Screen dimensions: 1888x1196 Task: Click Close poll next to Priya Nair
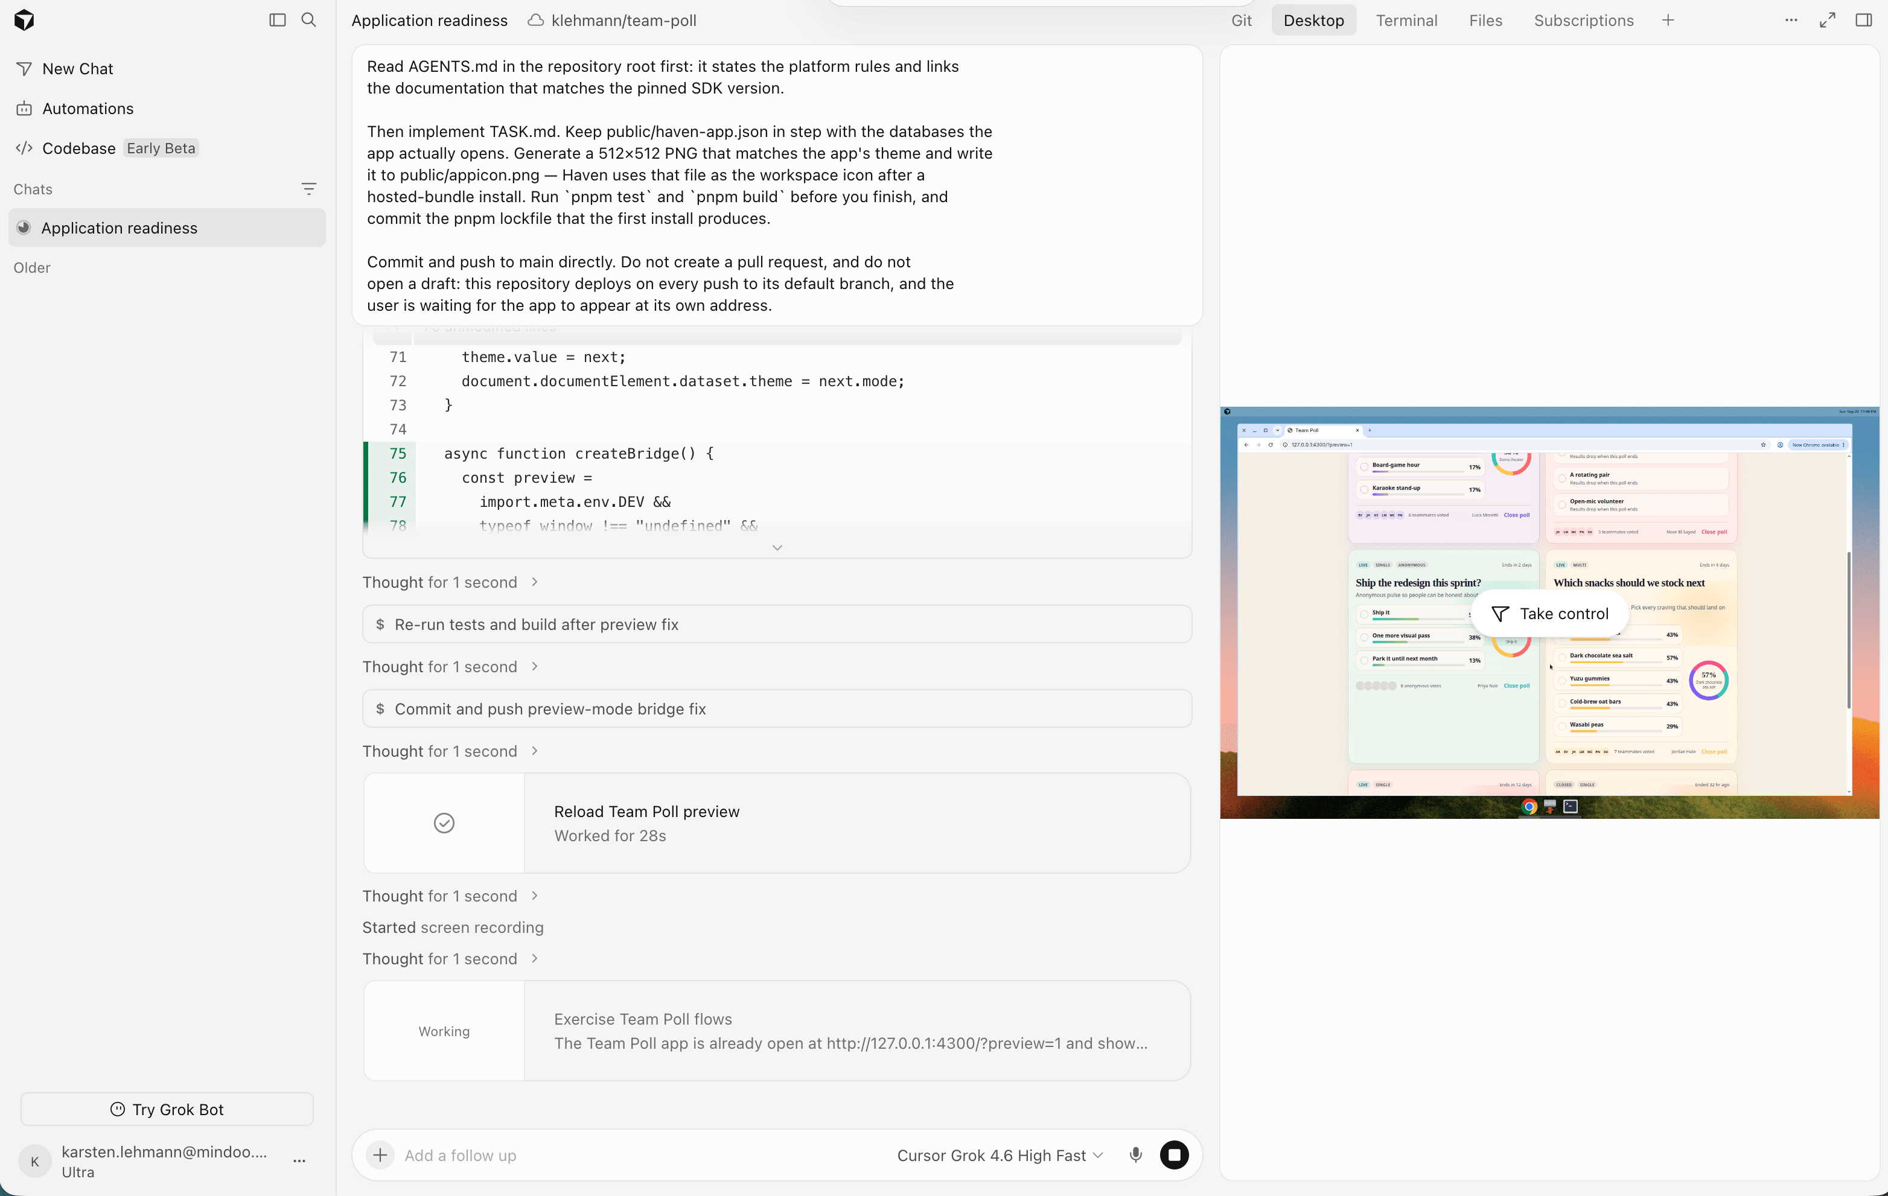coord(1516,685)
